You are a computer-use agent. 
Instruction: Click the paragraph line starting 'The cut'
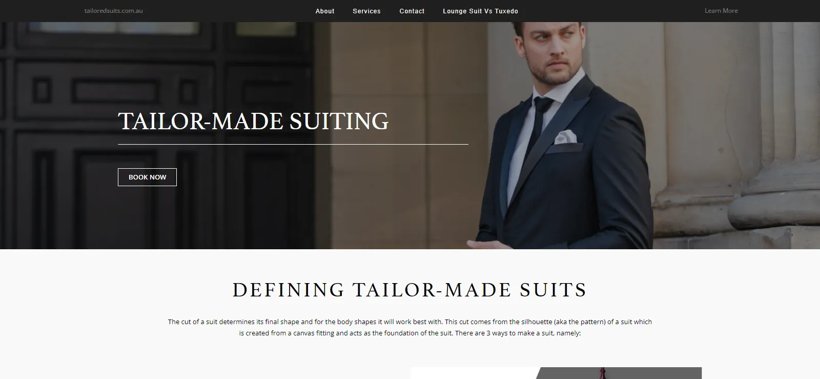[410, 322]
